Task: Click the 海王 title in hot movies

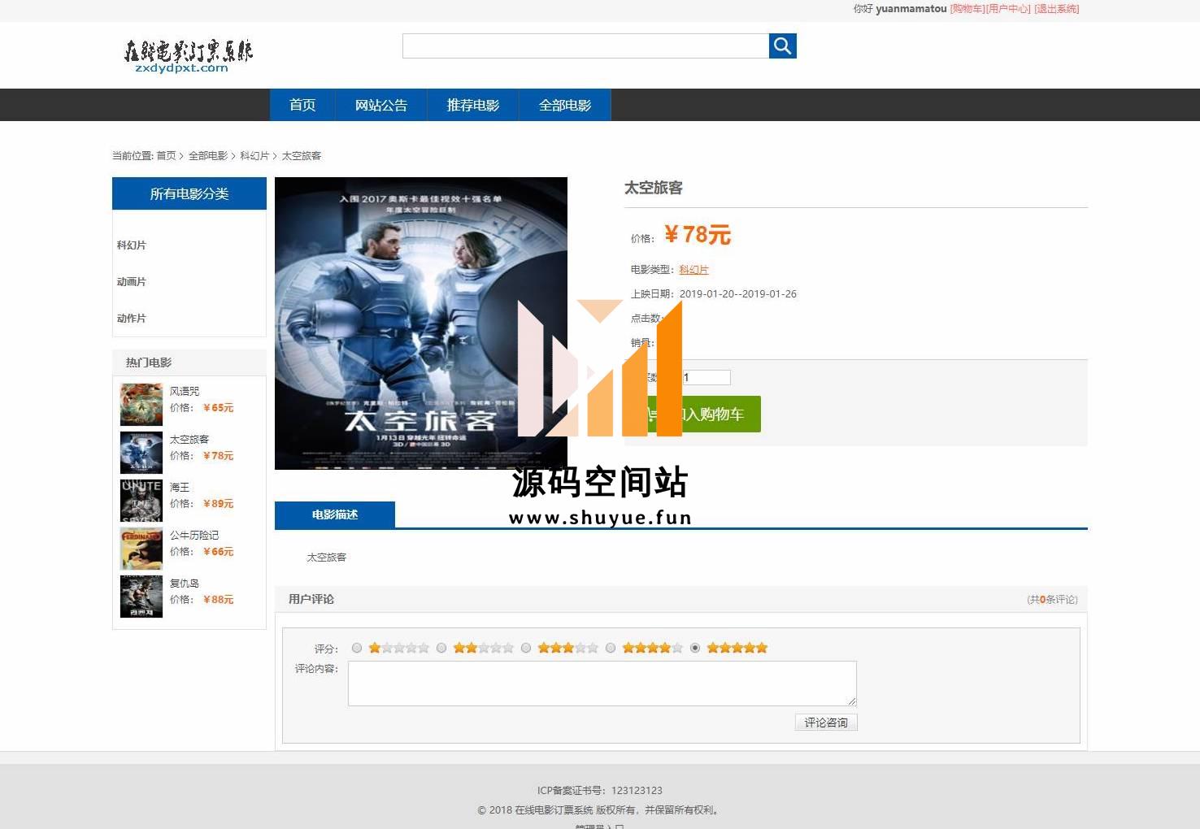Action: (x=180, y=488)
